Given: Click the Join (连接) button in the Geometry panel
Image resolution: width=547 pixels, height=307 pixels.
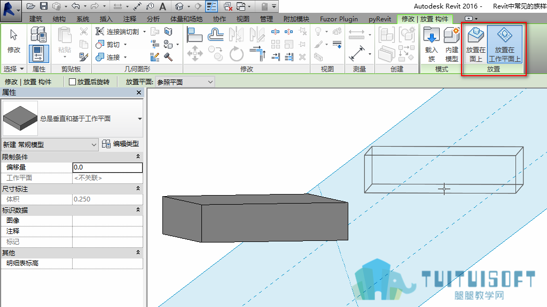Looking at the screenshot, I should click(x=111, y=57).
